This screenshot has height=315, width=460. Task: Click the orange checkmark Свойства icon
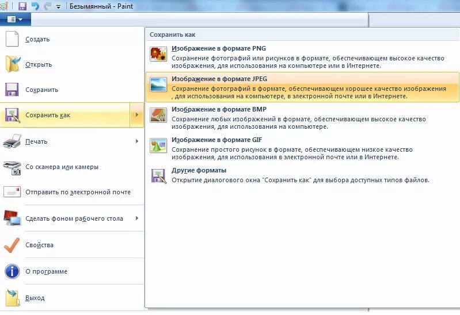click(x=12, y=245)
